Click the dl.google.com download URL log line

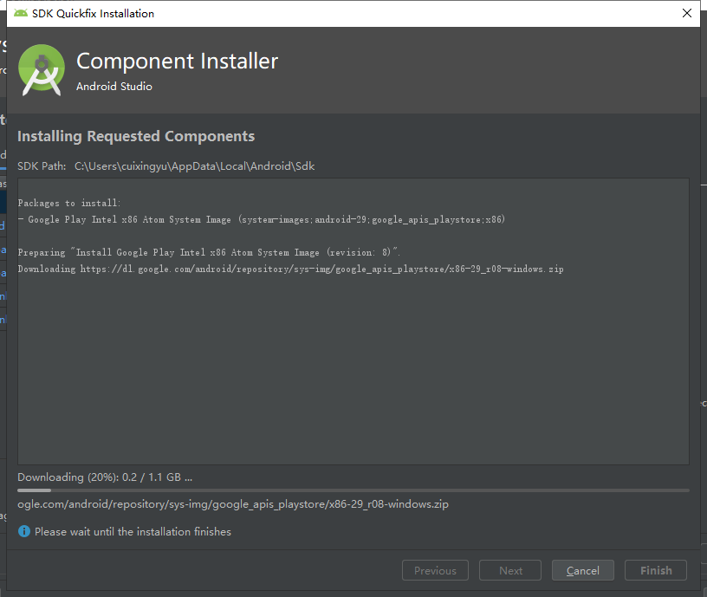(x=290, y=269)
